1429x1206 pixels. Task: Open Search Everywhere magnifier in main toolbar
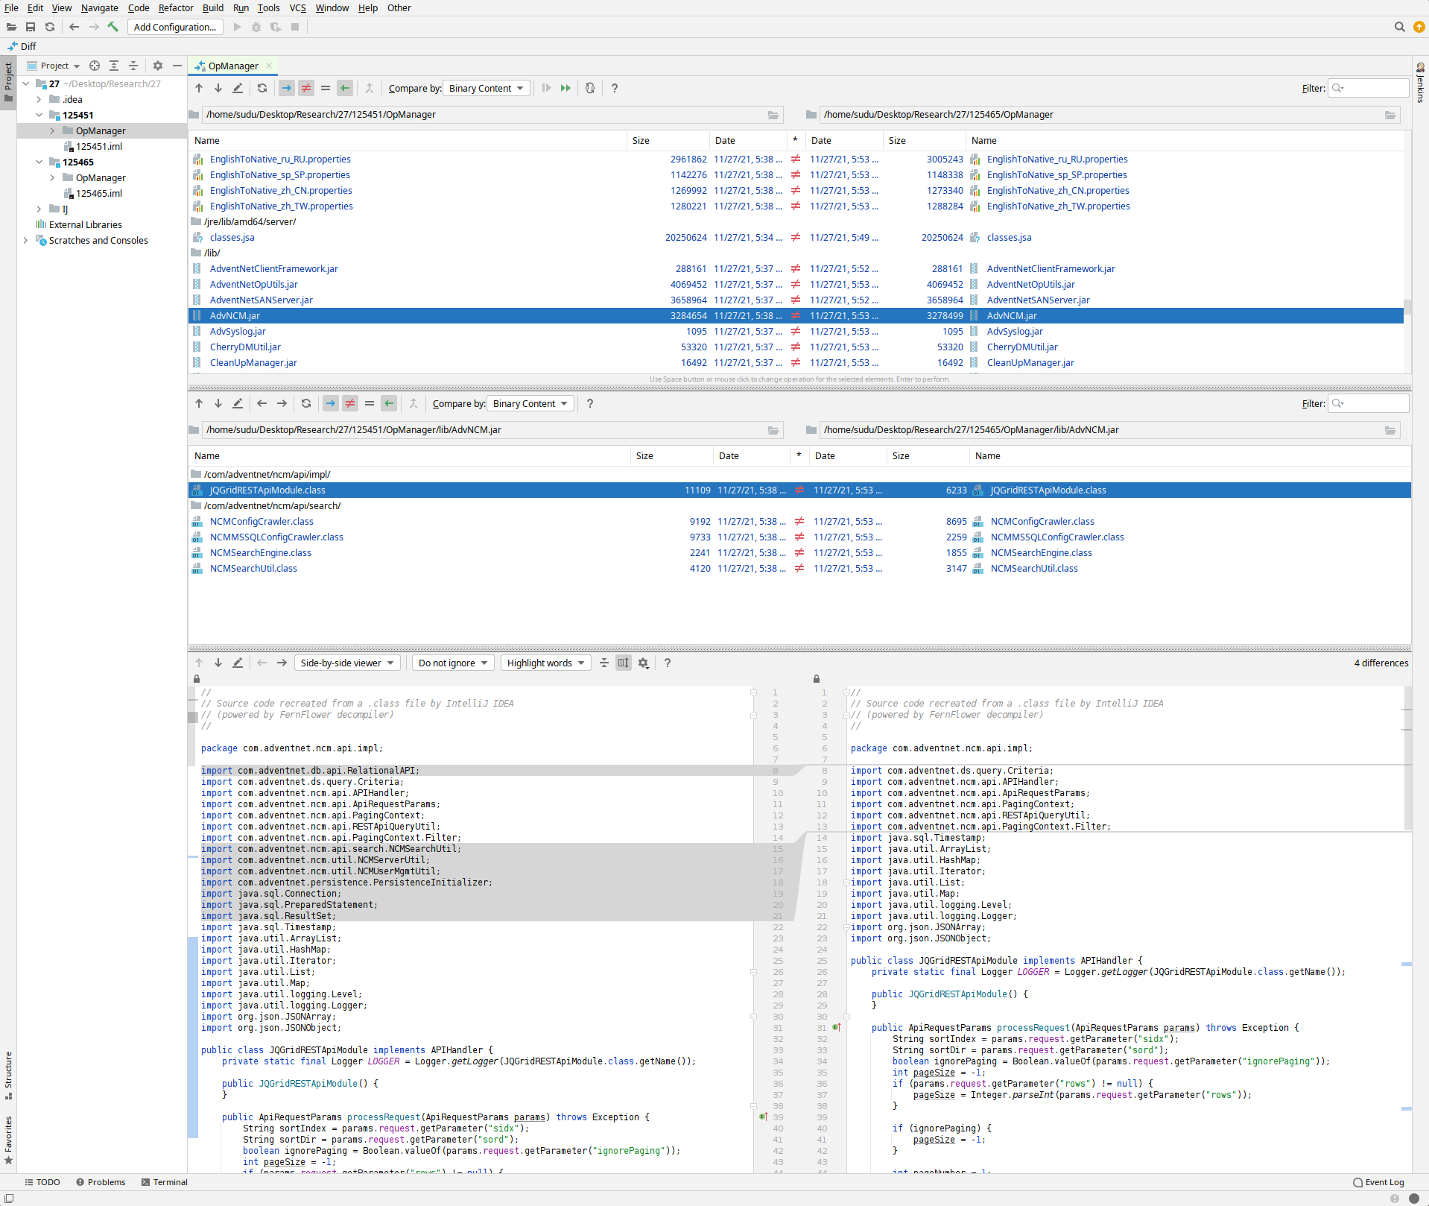1399,27
